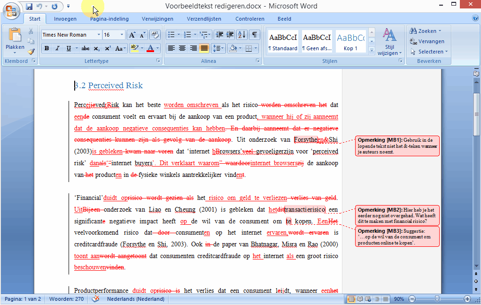This screenshot has width=481, height=305.
Task: Increase font size with Grow Font
Action: click(x=132, y=35)
